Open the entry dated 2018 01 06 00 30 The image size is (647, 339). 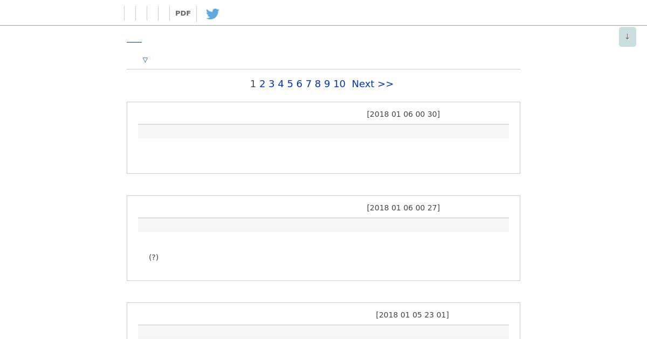(403, 114)
